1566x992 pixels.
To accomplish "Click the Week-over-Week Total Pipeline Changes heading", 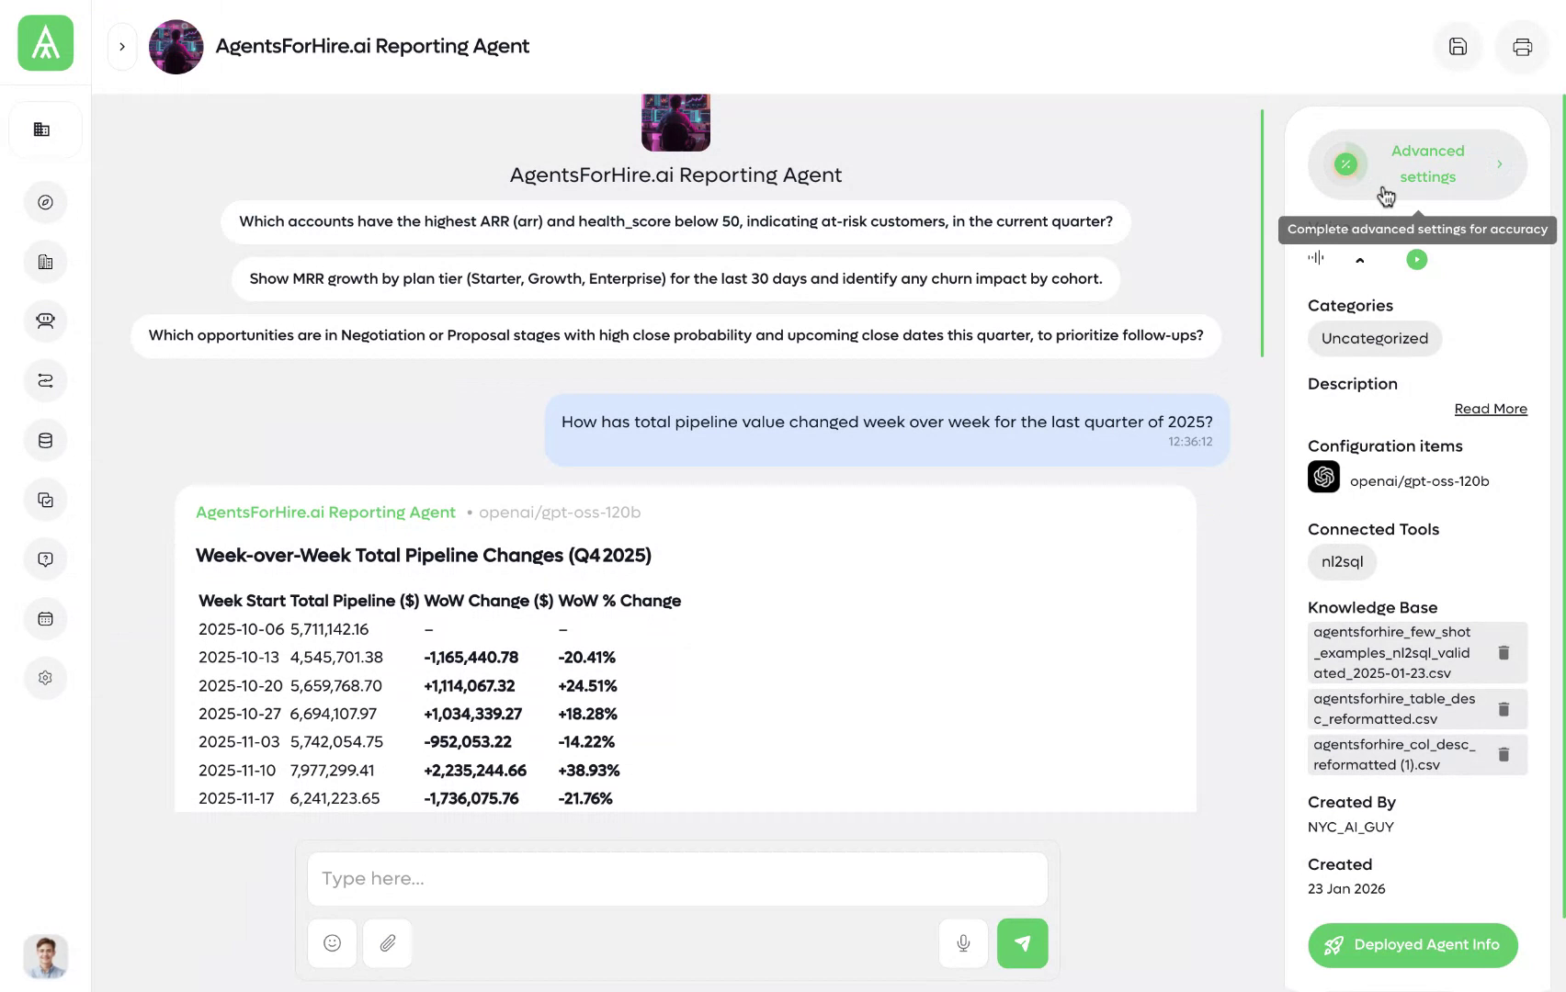I will point(423,556).
